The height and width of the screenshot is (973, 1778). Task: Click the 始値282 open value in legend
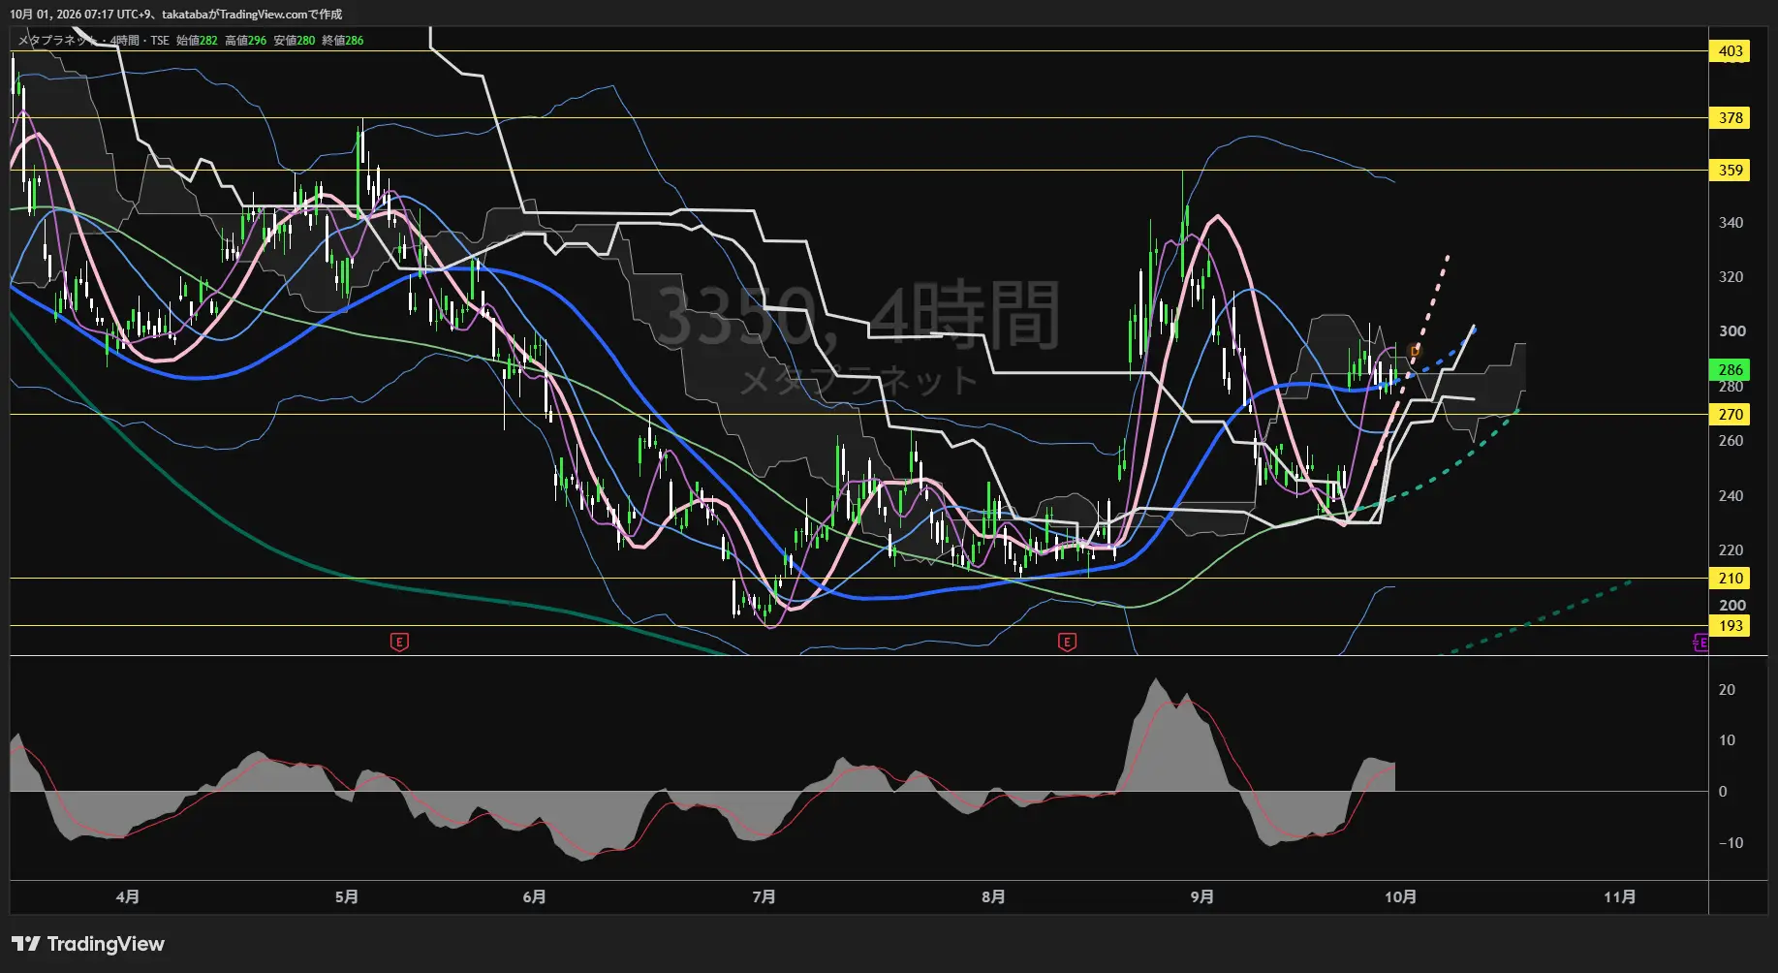(197, 41)
